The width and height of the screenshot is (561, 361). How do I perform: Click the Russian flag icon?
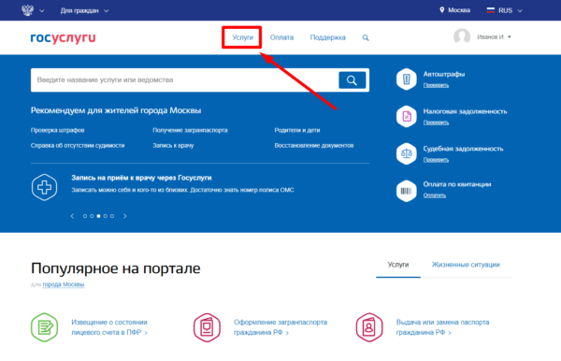coord(491,10)
